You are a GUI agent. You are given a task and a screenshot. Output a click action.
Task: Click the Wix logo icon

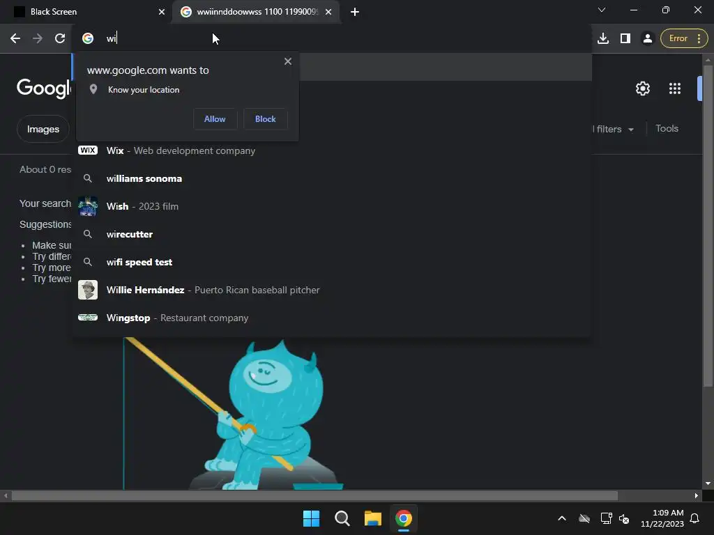click(88, 150)
